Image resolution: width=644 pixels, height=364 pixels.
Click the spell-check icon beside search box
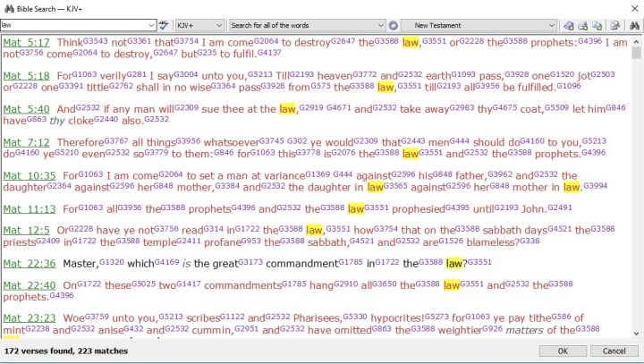point(163,25)
